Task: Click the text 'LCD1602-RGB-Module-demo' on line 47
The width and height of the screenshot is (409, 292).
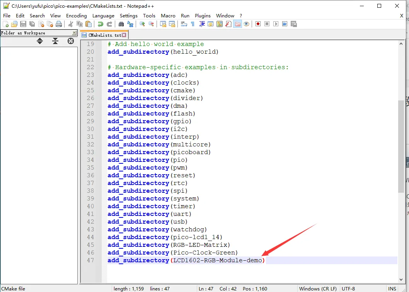Action: (x=218, y=260)
